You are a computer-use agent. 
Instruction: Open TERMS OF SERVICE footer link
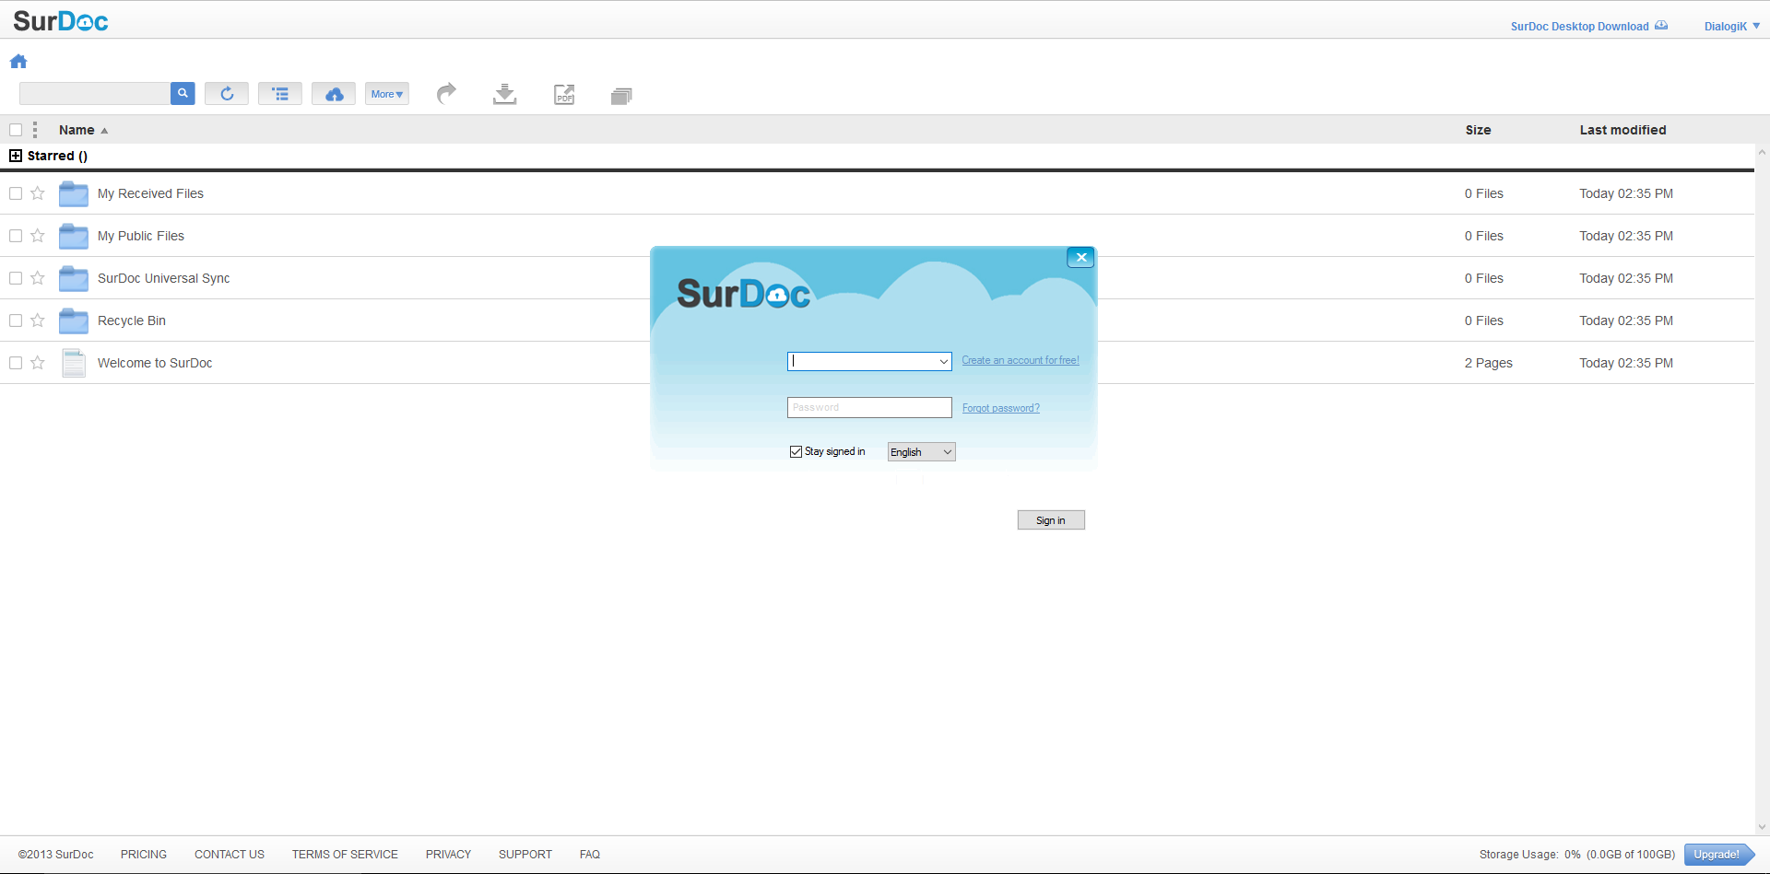tap(345, 855)
